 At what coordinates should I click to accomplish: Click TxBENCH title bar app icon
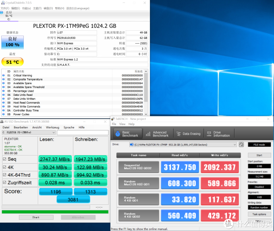[x=113, y=119]
